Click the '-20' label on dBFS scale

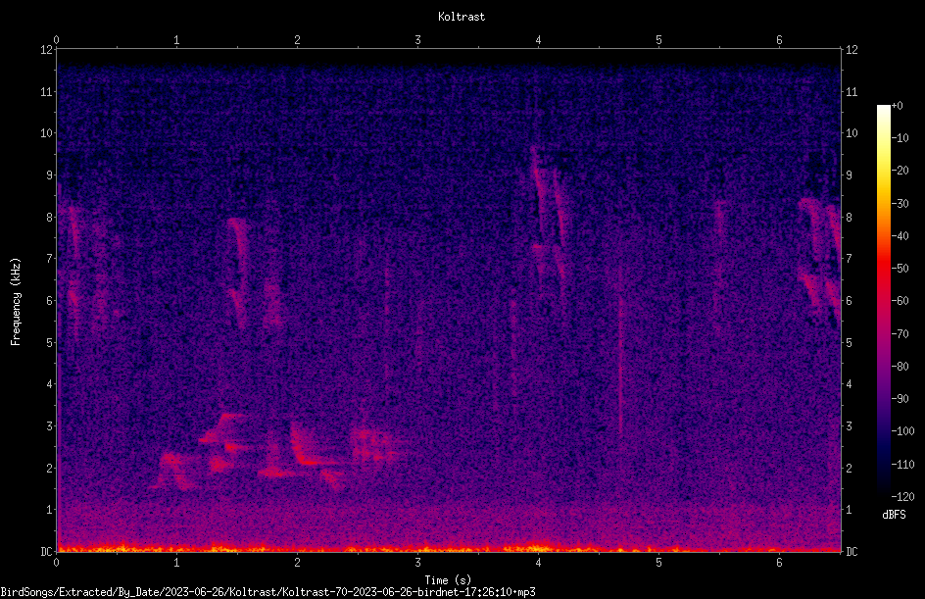tap(901, 171)
